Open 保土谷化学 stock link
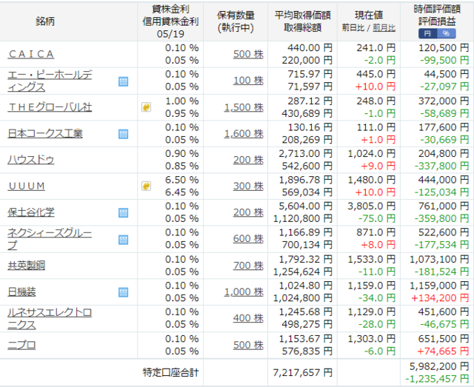Image resolution: width=474 pixels, height=387 pixels. click(31, 212)
